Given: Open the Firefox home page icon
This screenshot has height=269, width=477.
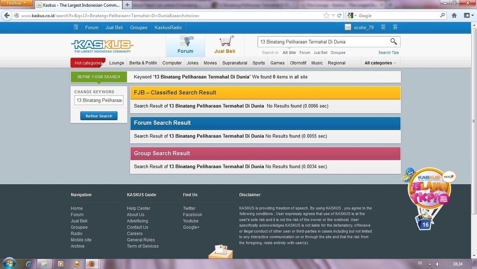Looking at the screenshot, I should [454, 16].
